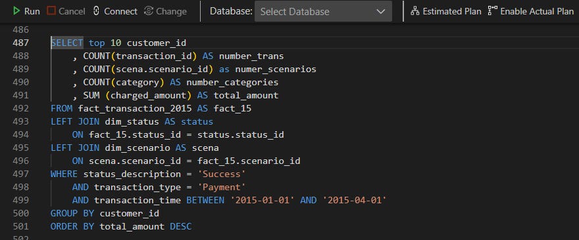Click the Connect plug icon
The image size is (579, 240).
coord(96,11)
